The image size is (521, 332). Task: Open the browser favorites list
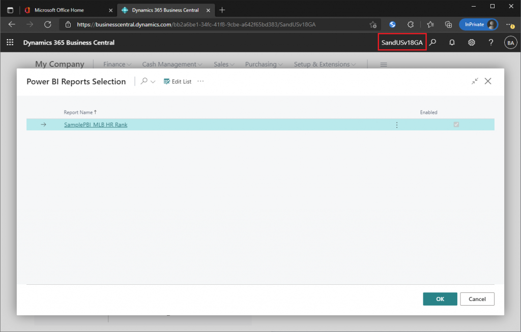(430, 24)
